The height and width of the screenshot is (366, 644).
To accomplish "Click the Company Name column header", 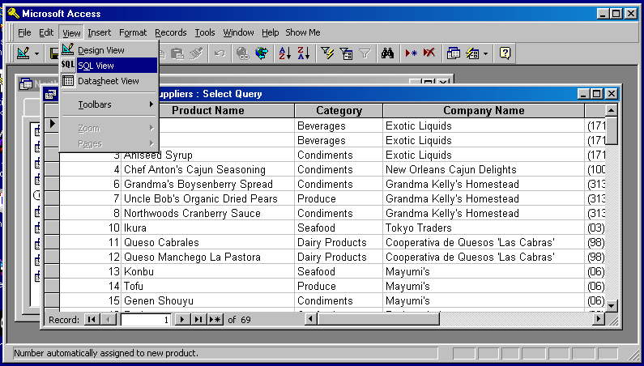I will [484, 110].
